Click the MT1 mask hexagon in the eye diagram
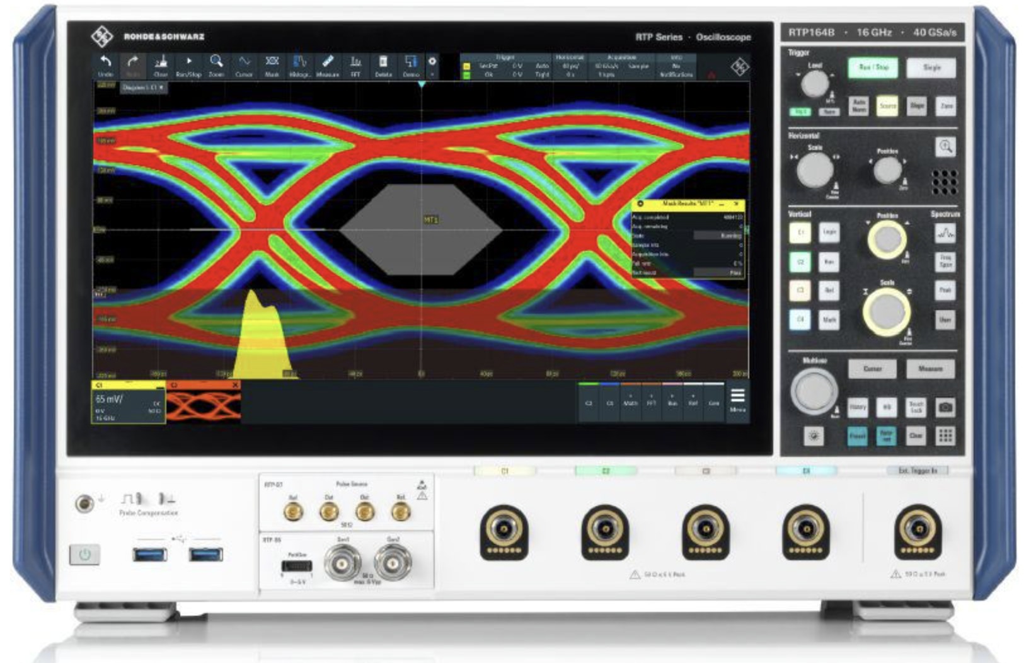The height and width of the screenshot is (663, 1036). coord(421,229)
